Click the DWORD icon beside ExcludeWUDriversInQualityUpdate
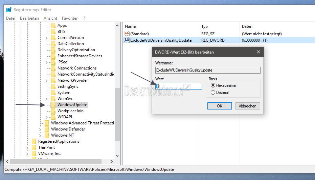Image resolution: width=315 pixels, height=180 pixels. coord(127,40)
